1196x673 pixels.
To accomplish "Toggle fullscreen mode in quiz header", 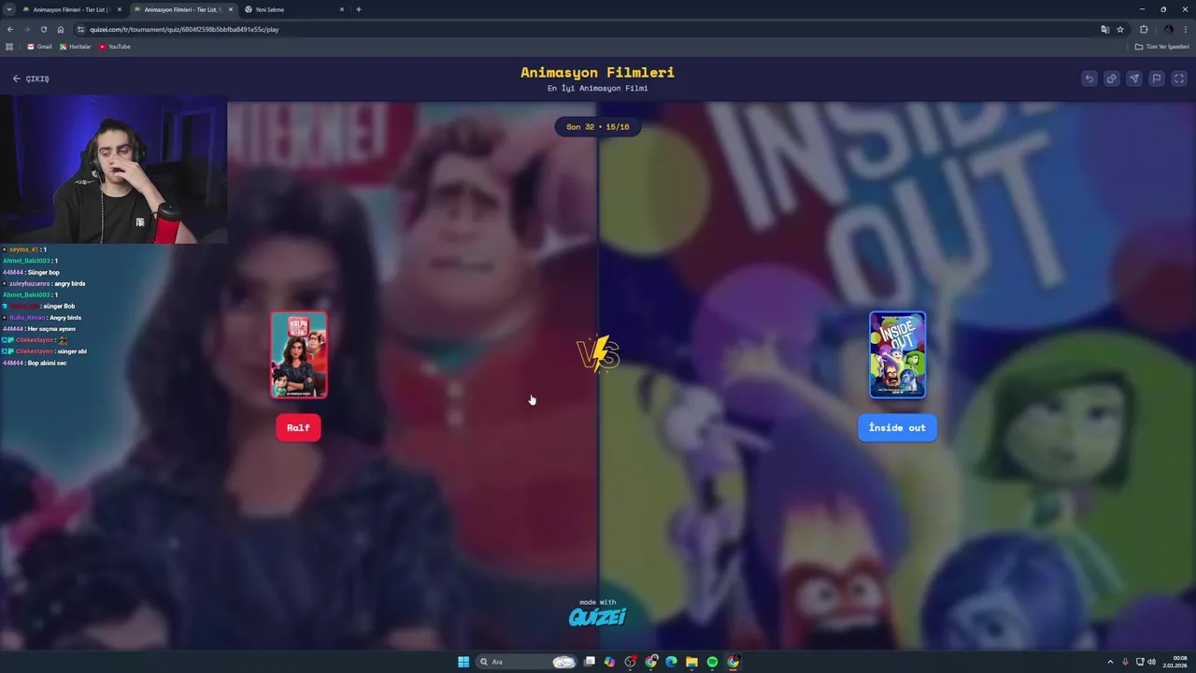I will pos(1179,79).
